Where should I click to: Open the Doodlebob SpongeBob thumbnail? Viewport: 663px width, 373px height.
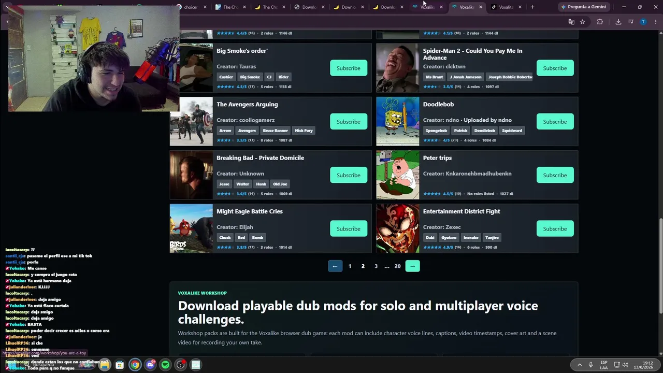[397, 121]
